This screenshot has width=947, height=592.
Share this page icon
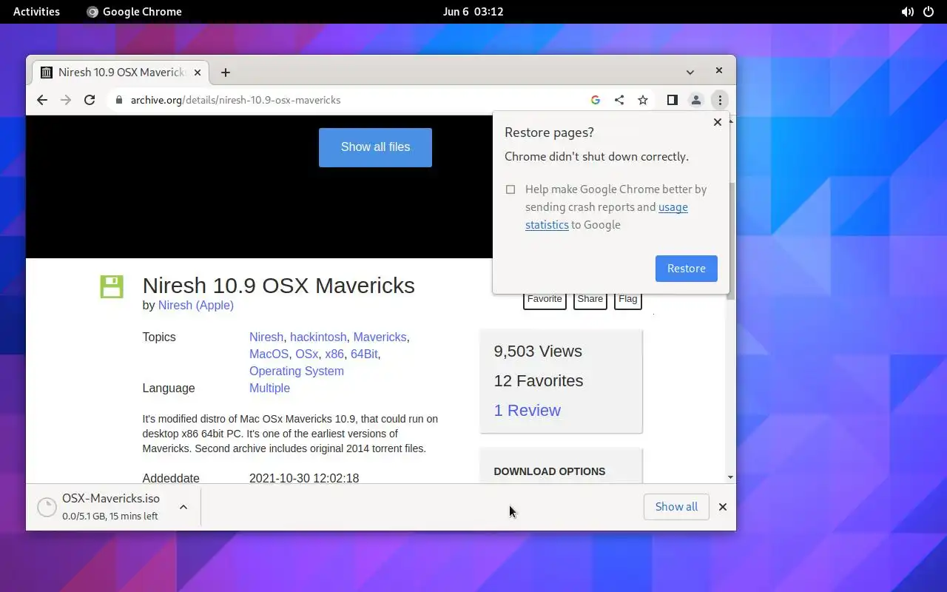click(x=619, y=100)
